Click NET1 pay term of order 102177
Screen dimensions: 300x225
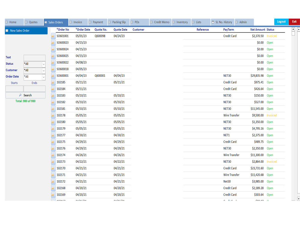pos(226,135)
